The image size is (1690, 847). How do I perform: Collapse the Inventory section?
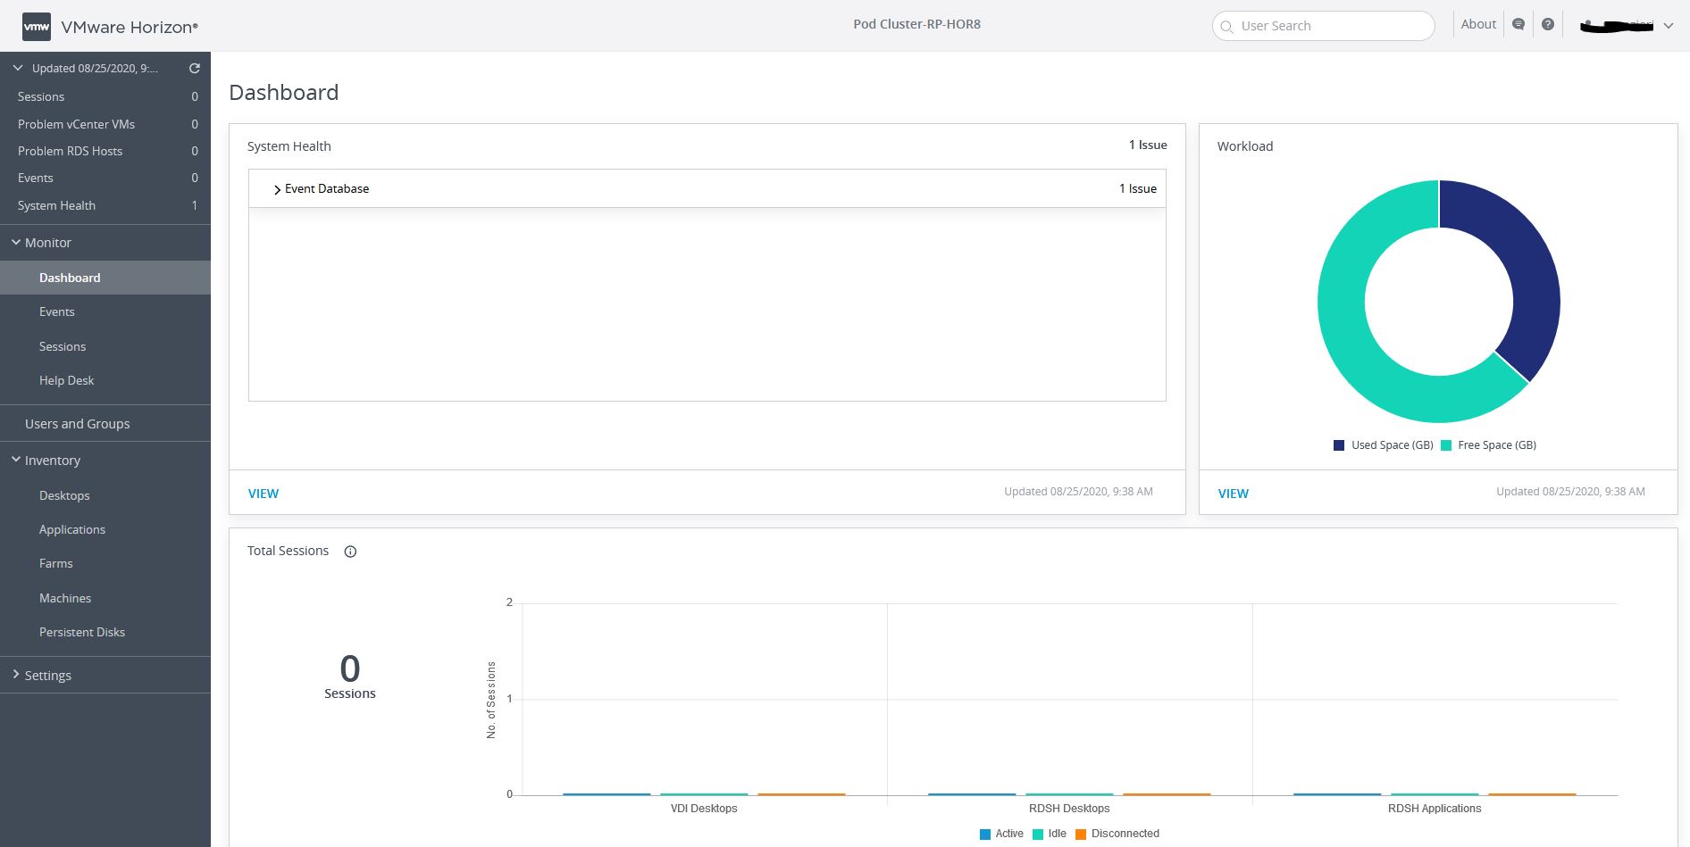click(16, 460)
